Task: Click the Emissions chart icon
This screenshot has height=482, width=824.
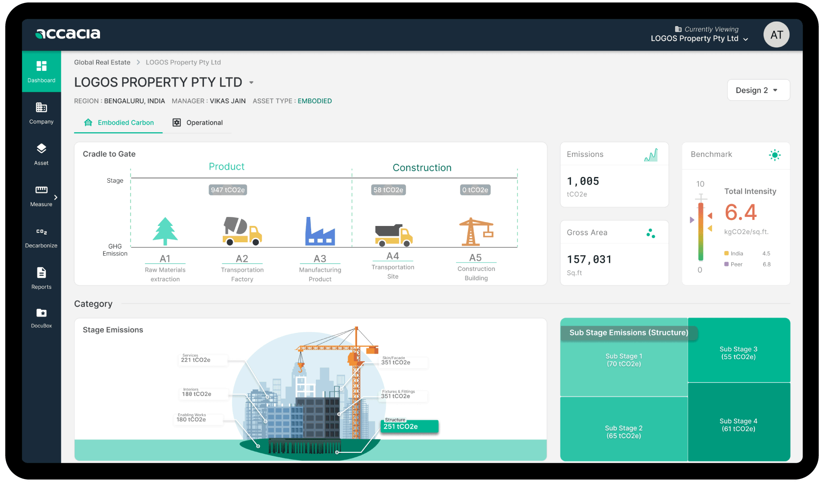Action: pos(651,155)
